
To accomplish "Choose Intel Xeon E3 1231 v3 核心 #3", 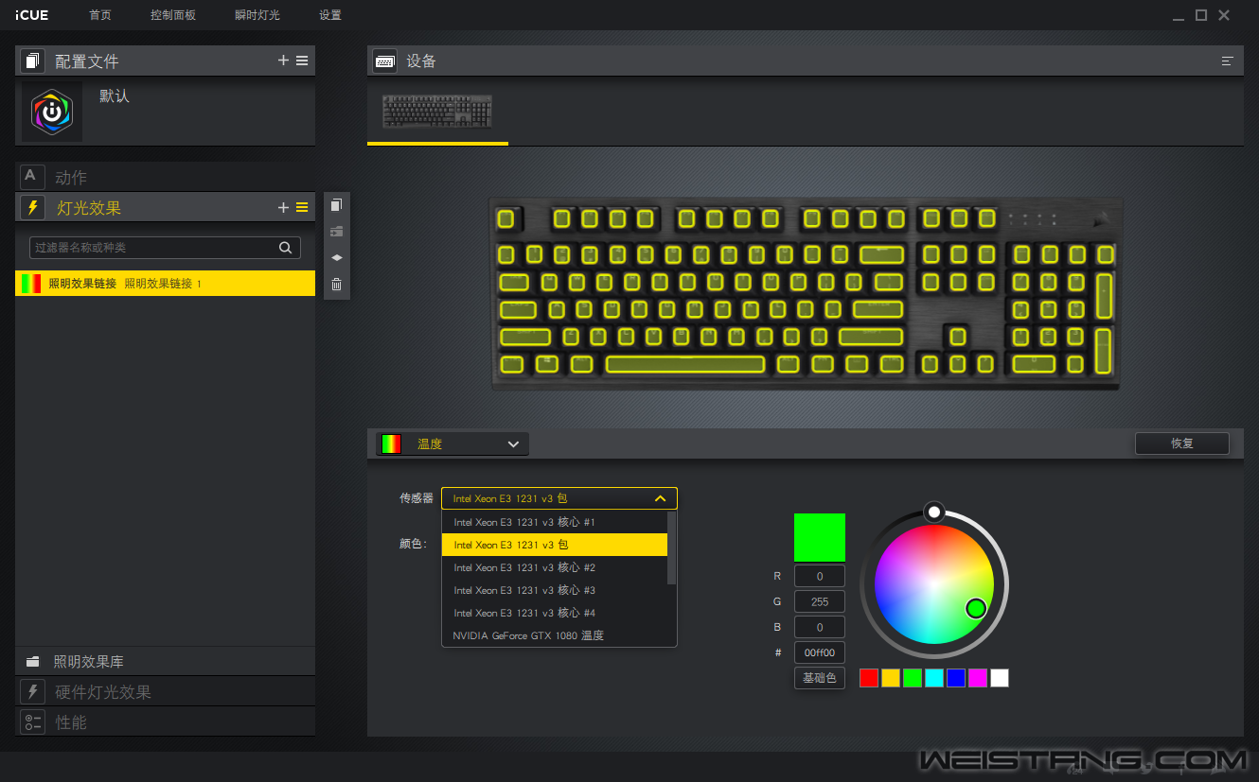I will pos(555,590).
